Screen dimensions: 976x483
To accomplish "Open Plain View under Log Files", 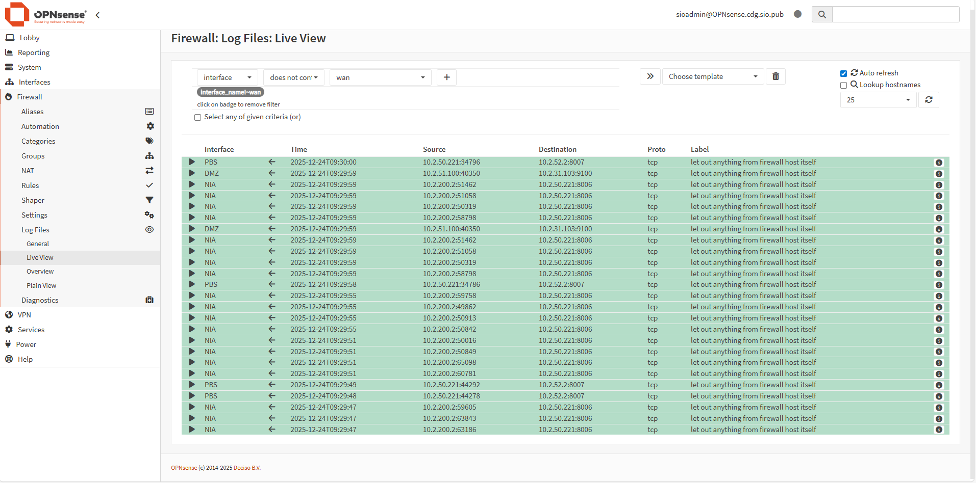I will point(41,286).
